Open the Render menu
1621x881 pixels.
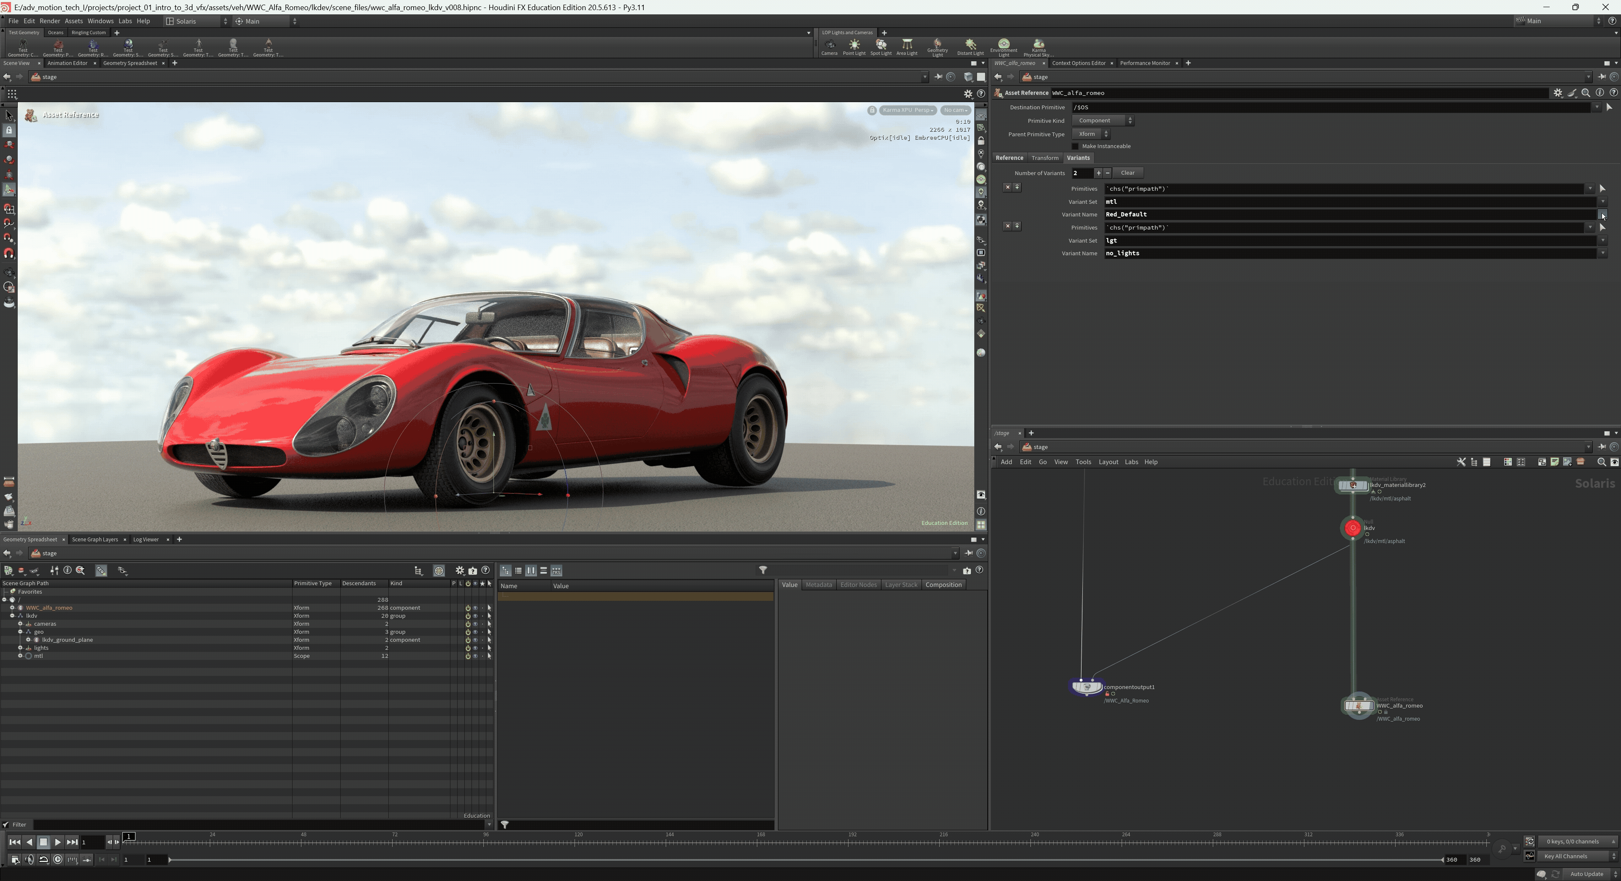[x=50, y=21]
